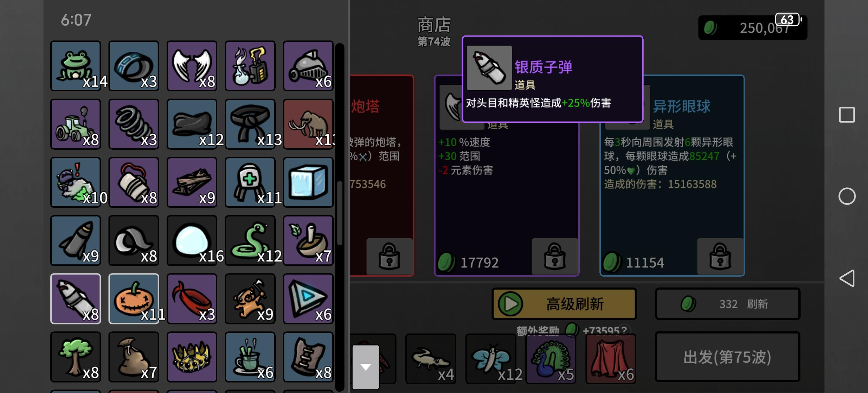Select the green snake item

click(250, 240)
